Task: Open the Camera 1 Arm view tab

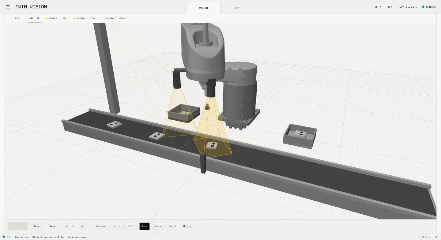Action: [x=57, y=18]
